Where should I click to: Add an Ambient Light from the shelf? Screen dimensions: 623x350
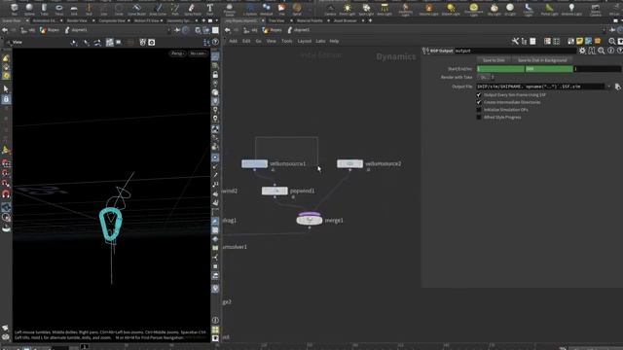pos(571,9)
